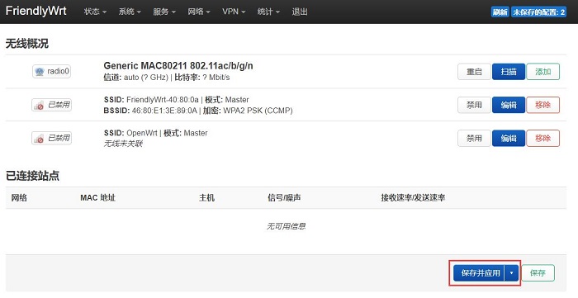Open the 服务 menu
The height and width of the screenshot is (298, 578).
(164, 12)
